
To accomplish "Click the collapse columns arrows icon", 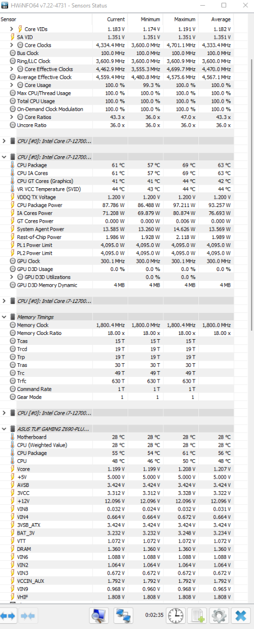I will click(27, 616).
